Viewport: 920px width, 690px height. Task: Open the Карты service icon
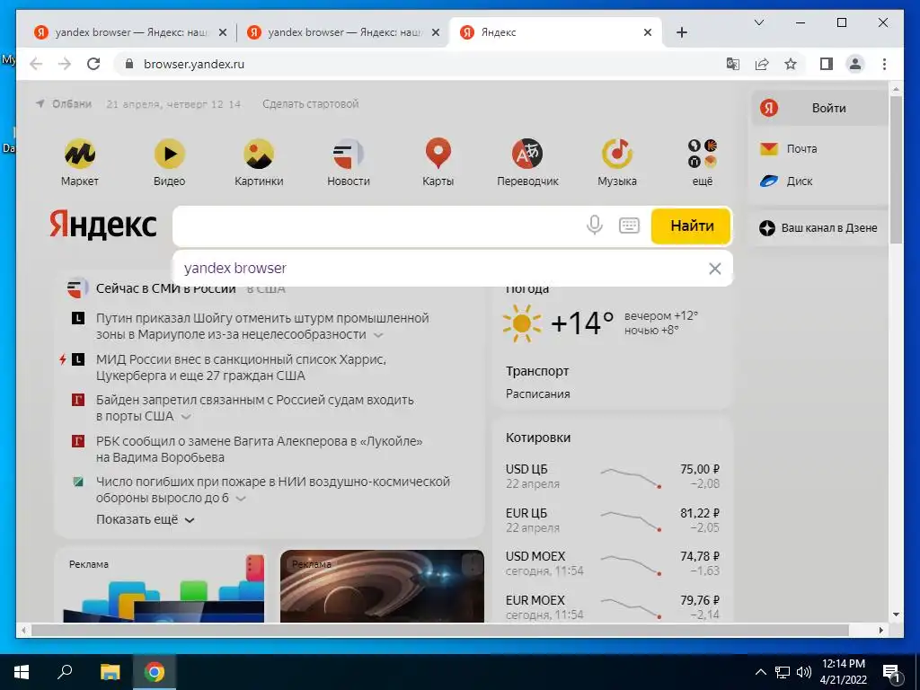click(x=438, y=154)
